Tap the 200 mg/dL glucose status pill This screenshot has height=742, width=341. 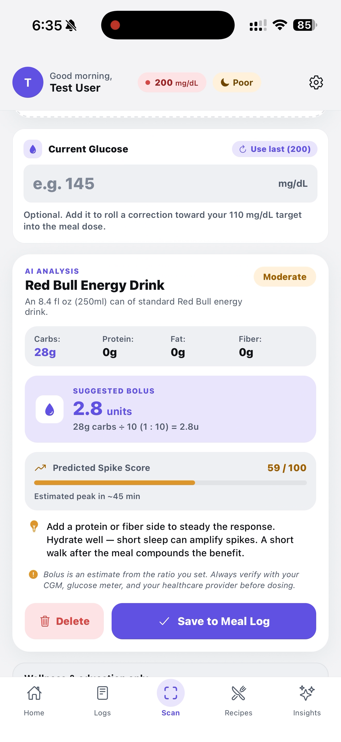(172, 83)
